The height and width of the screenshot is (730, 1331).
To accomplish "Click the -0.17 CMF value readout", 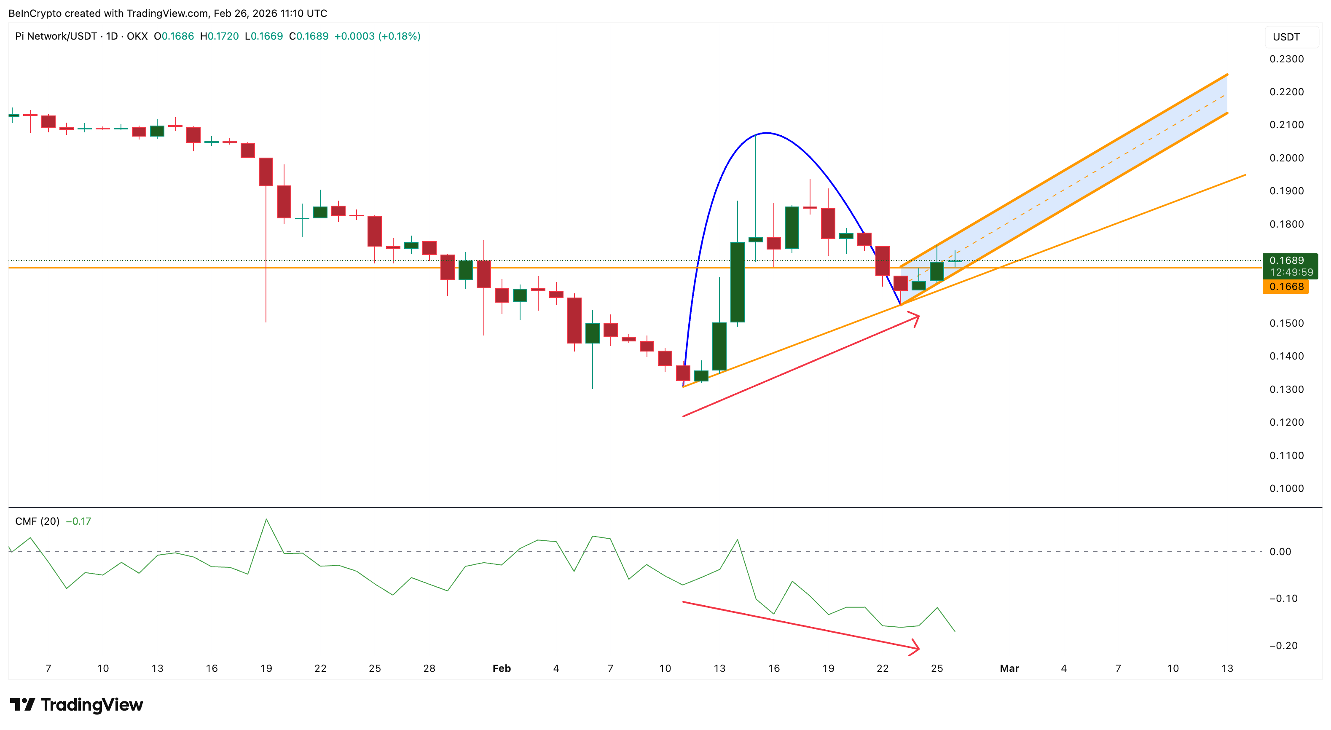I will click(x=78, y=521).
